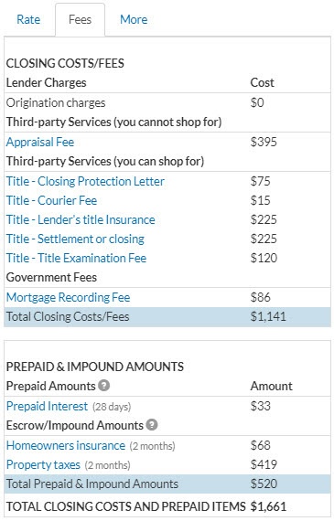The height and width of the screenshot is (521, 334).
Task: Select the Total Prepaid & Impound Amounts row
Action: tap(167, 484)
